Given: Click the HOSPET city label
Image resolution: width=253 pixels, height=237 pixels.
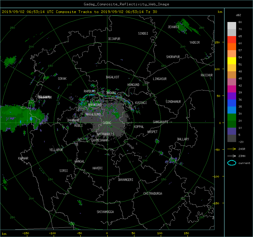Looking at the screenshot, I should click(152, 132).
